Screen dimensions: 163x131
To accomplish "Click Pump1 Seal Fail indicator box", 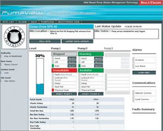I will (53, 87).
